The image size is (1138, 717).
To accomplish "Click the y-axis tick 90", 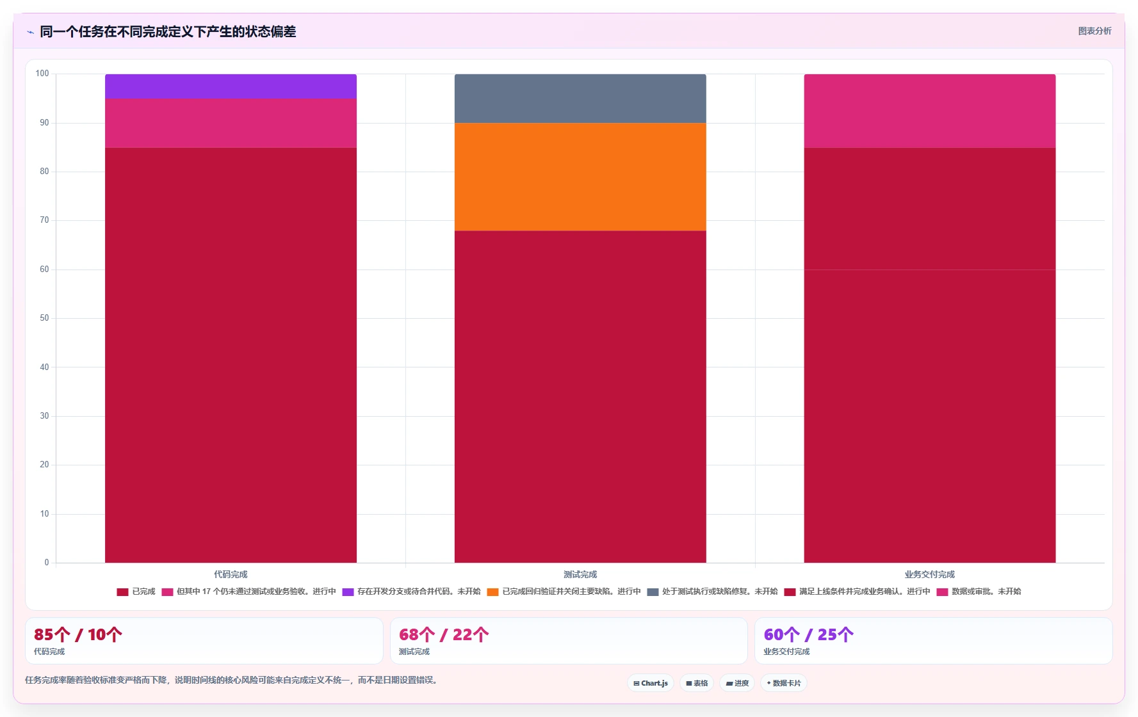I will click(x=44, y=123).
